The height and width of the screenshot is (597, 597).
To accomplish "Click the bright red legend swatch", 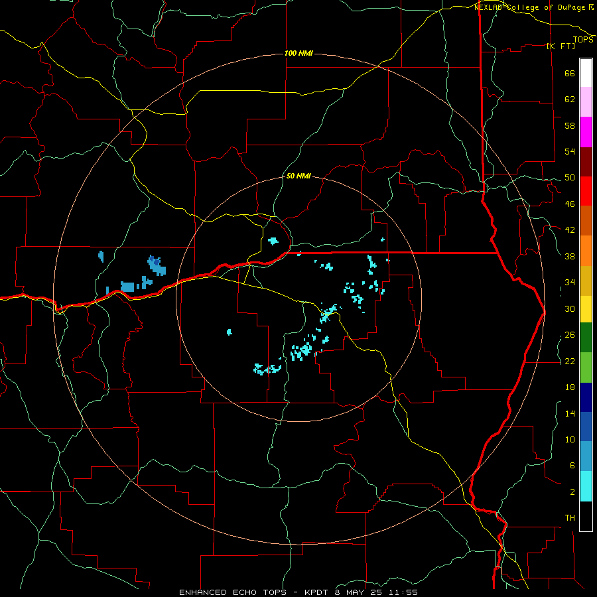I will [x=586, y=191].
